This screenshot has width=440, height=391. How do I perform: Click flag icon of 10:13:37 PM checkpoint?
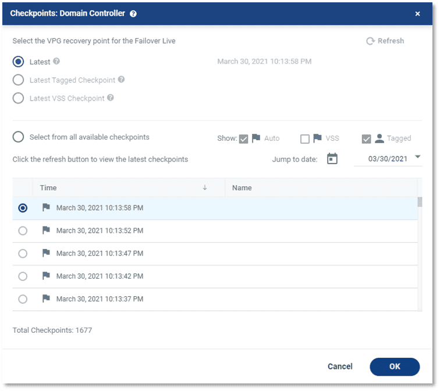(47, 298)
